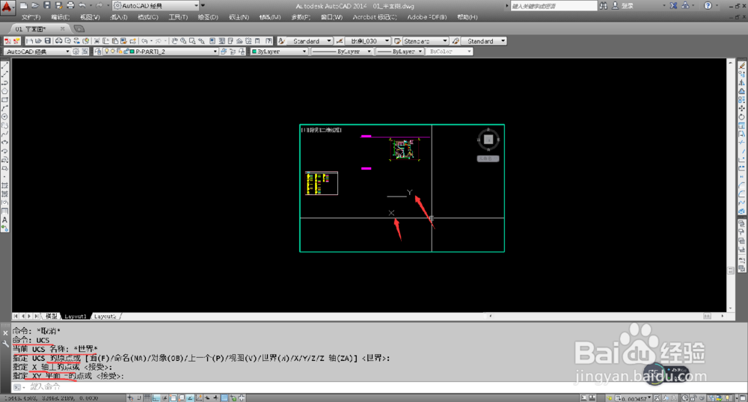This screenshot has width=748, height=402.
Task: Click the Plot printer icon in quick access toolbar
Action: pos(70,6)
